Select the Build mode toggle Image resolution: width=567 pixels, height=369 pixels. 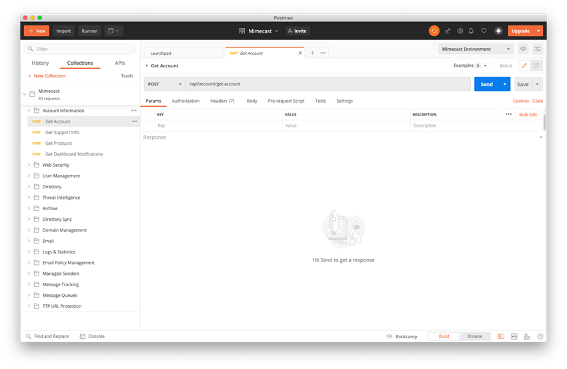pos(444,336)
